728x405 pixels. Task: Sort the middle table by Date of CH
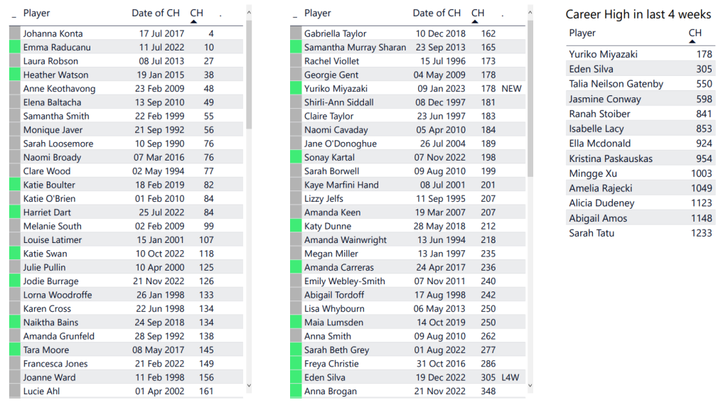[x=437, y=13]
